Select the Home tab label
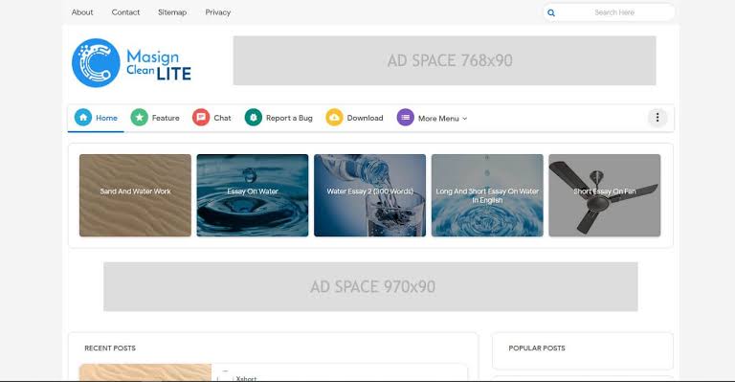 point(106,118)
